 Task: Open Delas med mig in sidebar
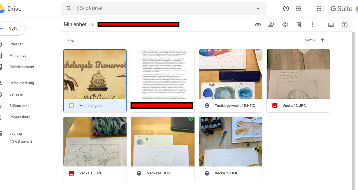(x=22, y=83)
